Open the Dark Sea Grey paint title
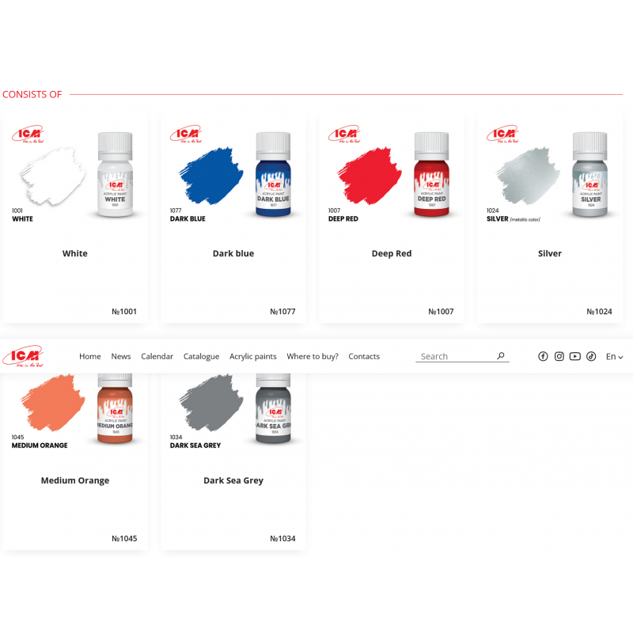Image resolution: width=633 pixels, height=633 pixels. [x=233, y=480]
